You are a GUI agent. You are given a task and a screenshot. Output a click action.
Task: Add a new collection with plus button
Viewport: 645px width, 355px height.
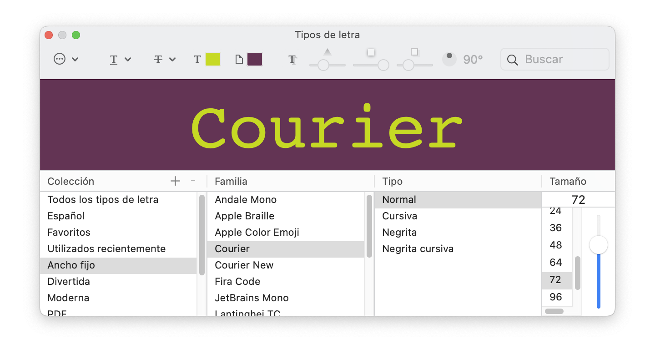click(175, 181)
